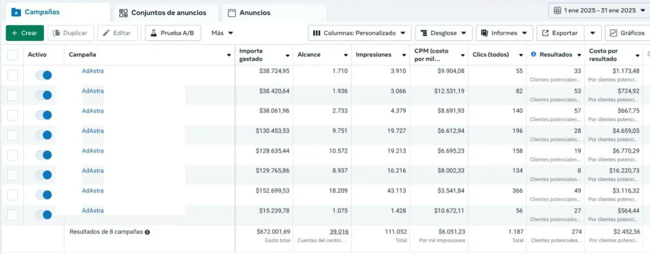Screen dimensions: 650x254
Task: Click calendar icon in date range picker
Action: tap(557, 10)
